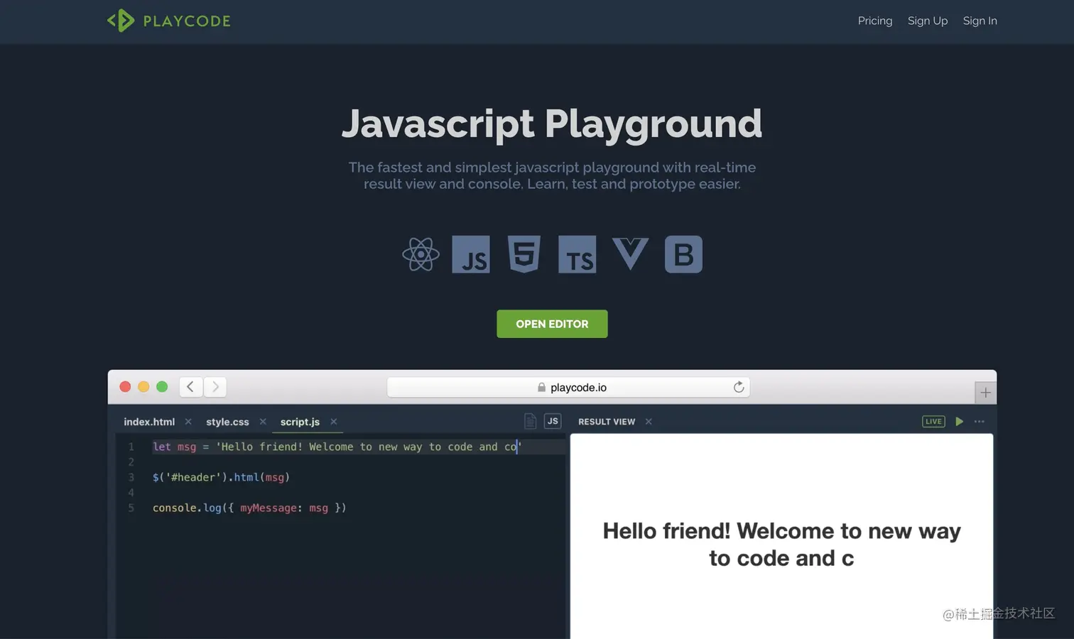Click the console.log code line
1074x639 pixels.
tap(249, 508)
